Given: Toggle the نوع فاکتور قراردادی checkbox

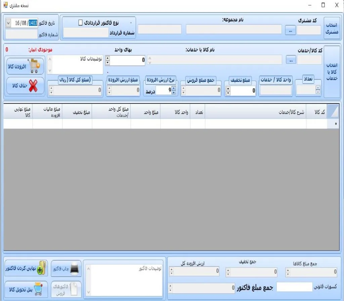Looking at the screenshot, I should [80, 23].
